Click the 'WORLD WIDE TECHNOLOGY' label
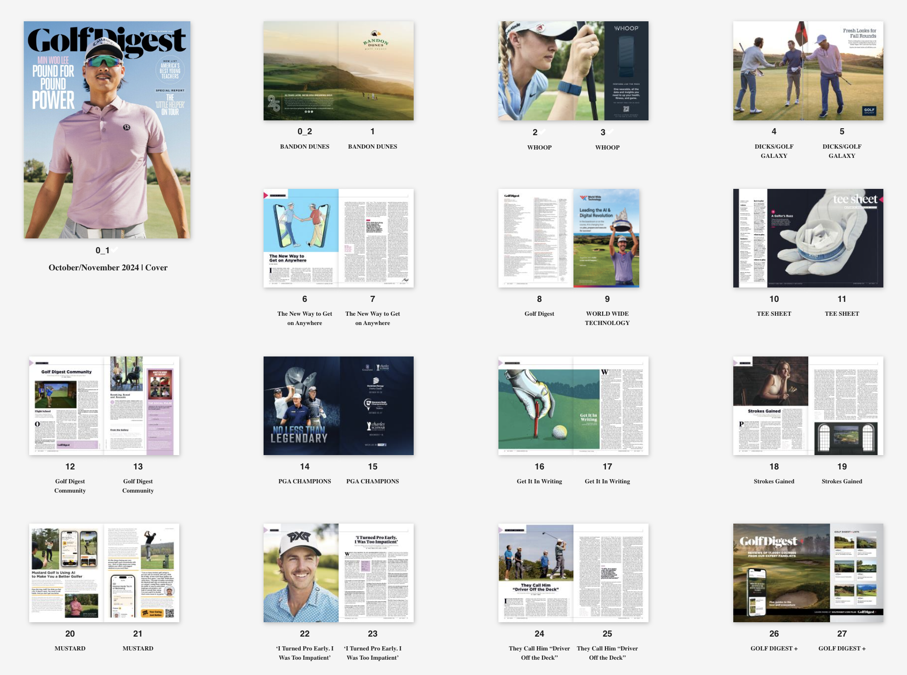The height and width of the screenshot is (675, 907). tap(607, 318)
